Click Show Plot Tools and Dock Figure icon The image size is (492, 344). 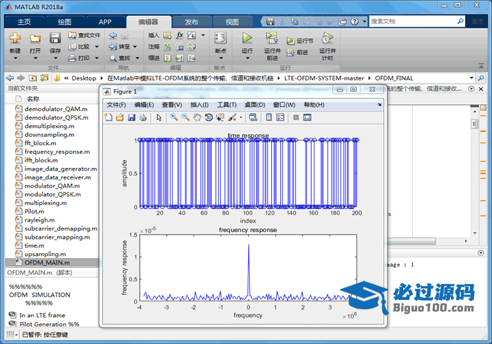tap(307, 118)
